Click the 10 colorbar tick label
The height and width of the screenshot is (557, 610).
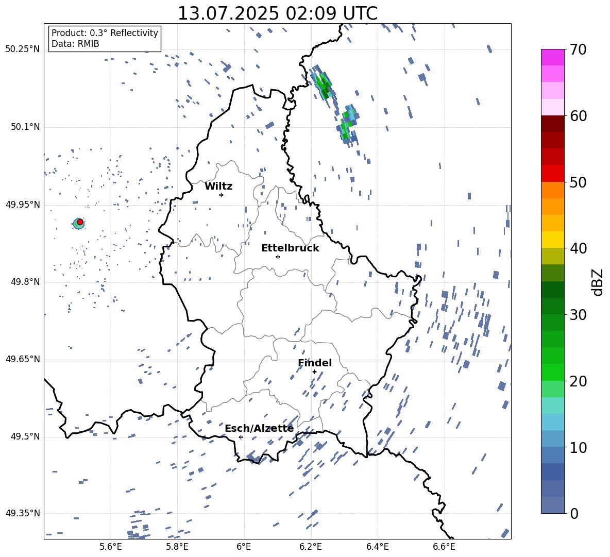tap(578, 448)
